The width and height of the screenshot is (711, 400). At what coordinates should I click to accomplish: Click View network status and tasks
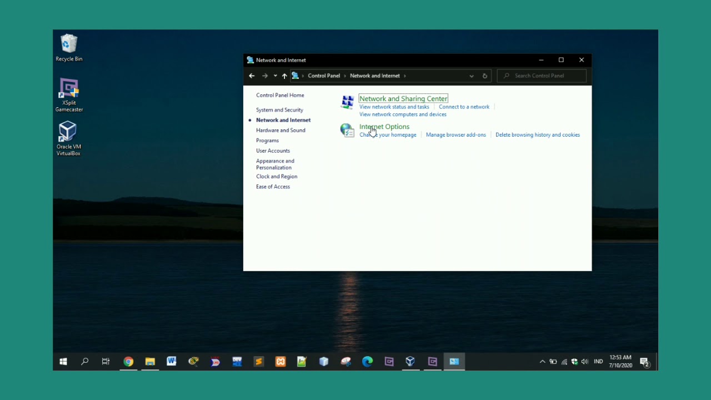pos(394,107)
